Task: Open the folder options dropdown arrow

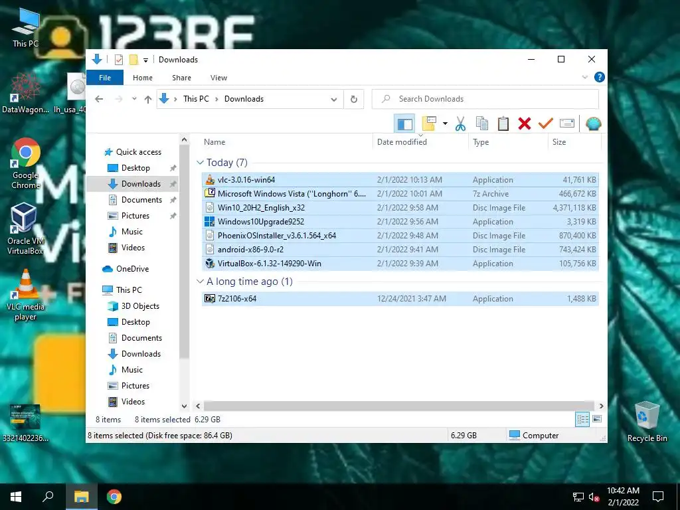Action: click(x=445, y=124)
